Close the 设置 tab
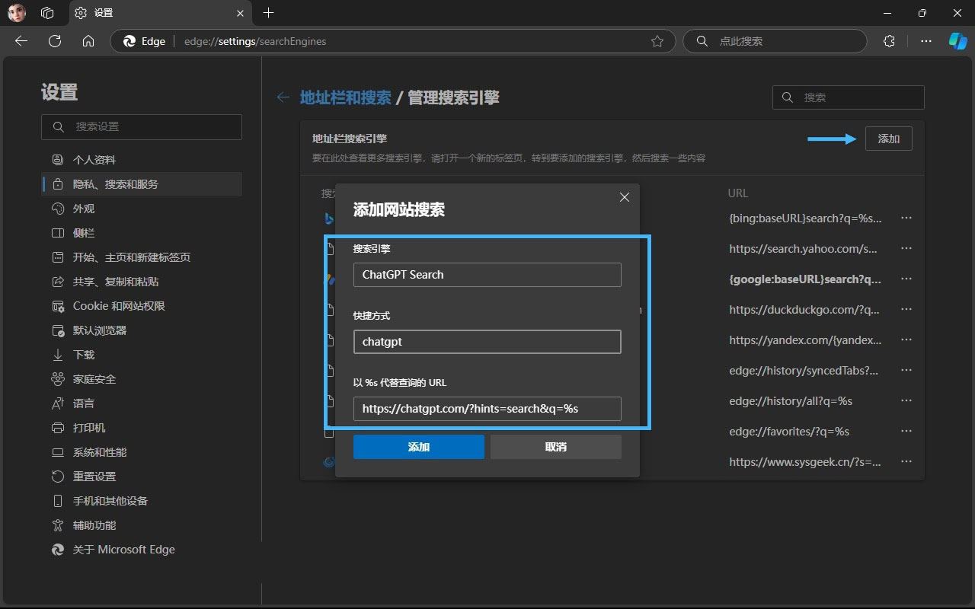 [x=241, y=13]
